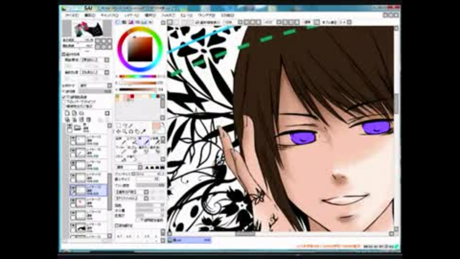Select the rotate canvas tool
Screen dimensions: 460x259
point(131,131)
